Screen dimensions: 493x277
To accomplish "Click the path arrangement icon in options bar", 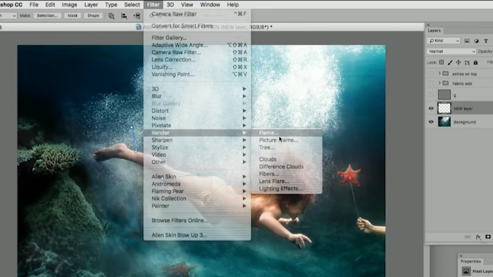I will point(137,16).
